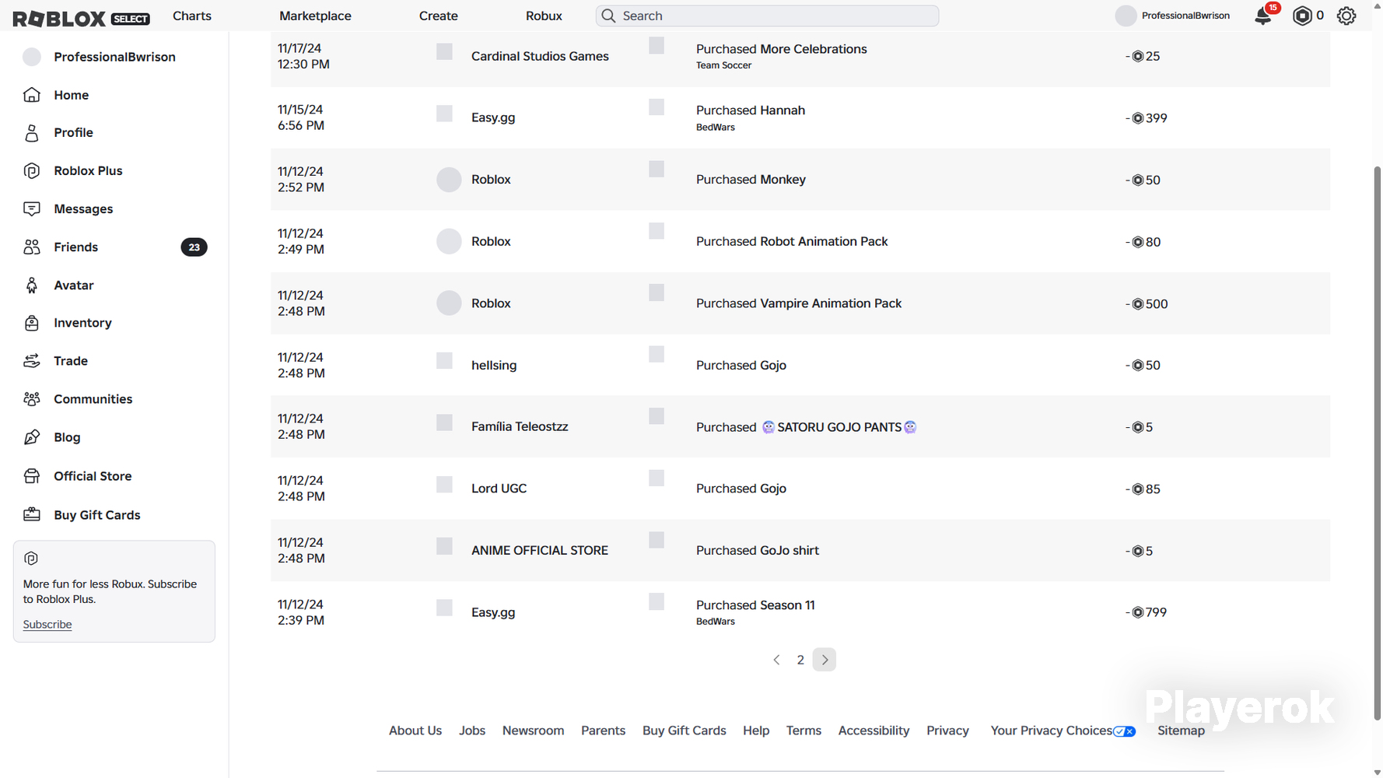This screenshot has height=778, width=1383.
Task: Click the page vertical scrollbar
Action: [x=1377, y=443]
